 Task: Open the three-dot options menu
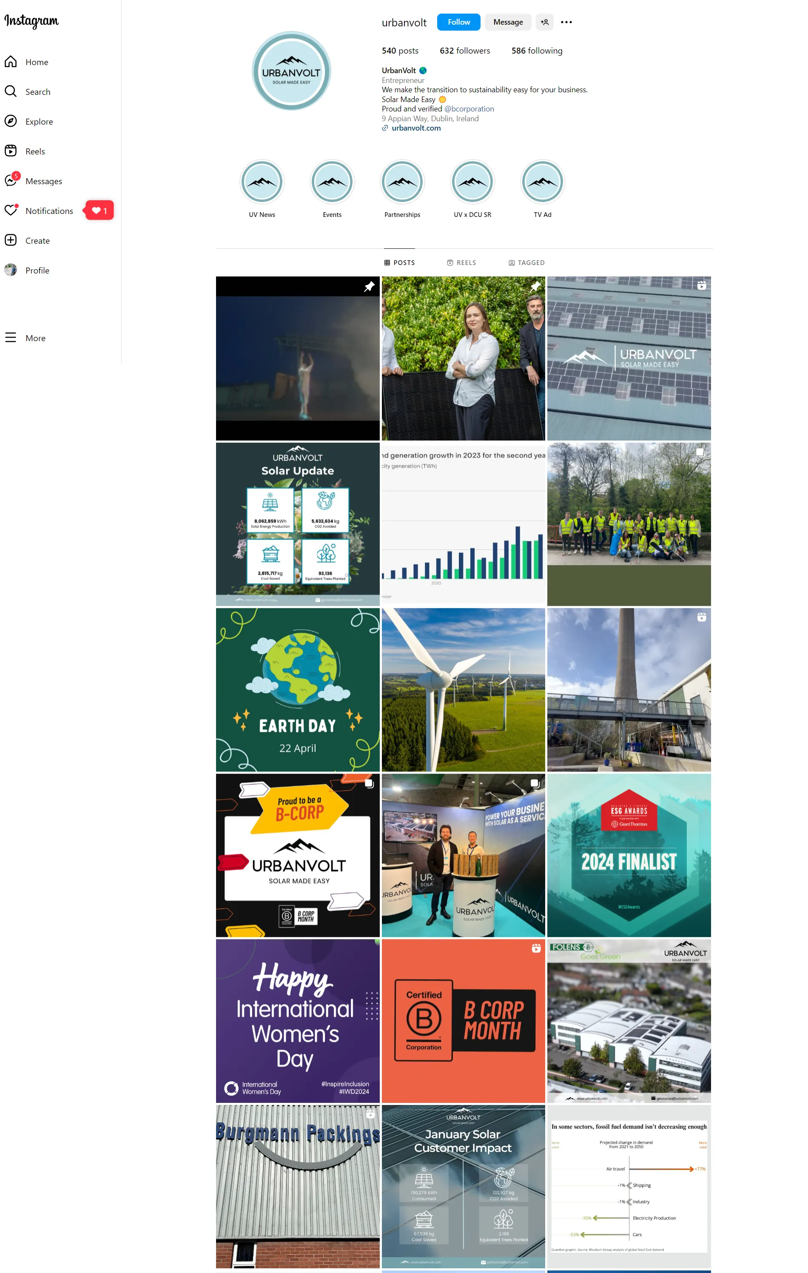pos(566,22)
